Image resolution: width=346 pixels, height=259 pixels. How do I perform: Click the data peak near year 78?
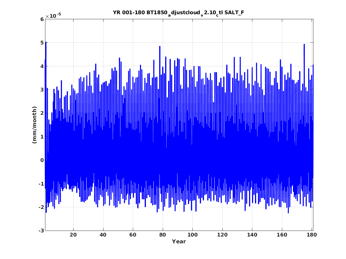[160, 47]
